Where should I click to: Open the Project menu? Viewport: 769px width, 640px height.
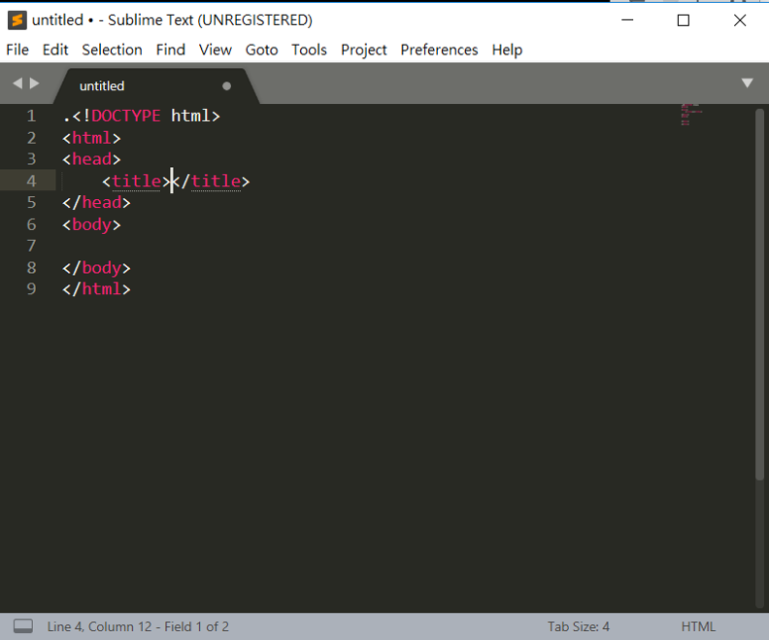pyautogui.click(x=363, y=50)
